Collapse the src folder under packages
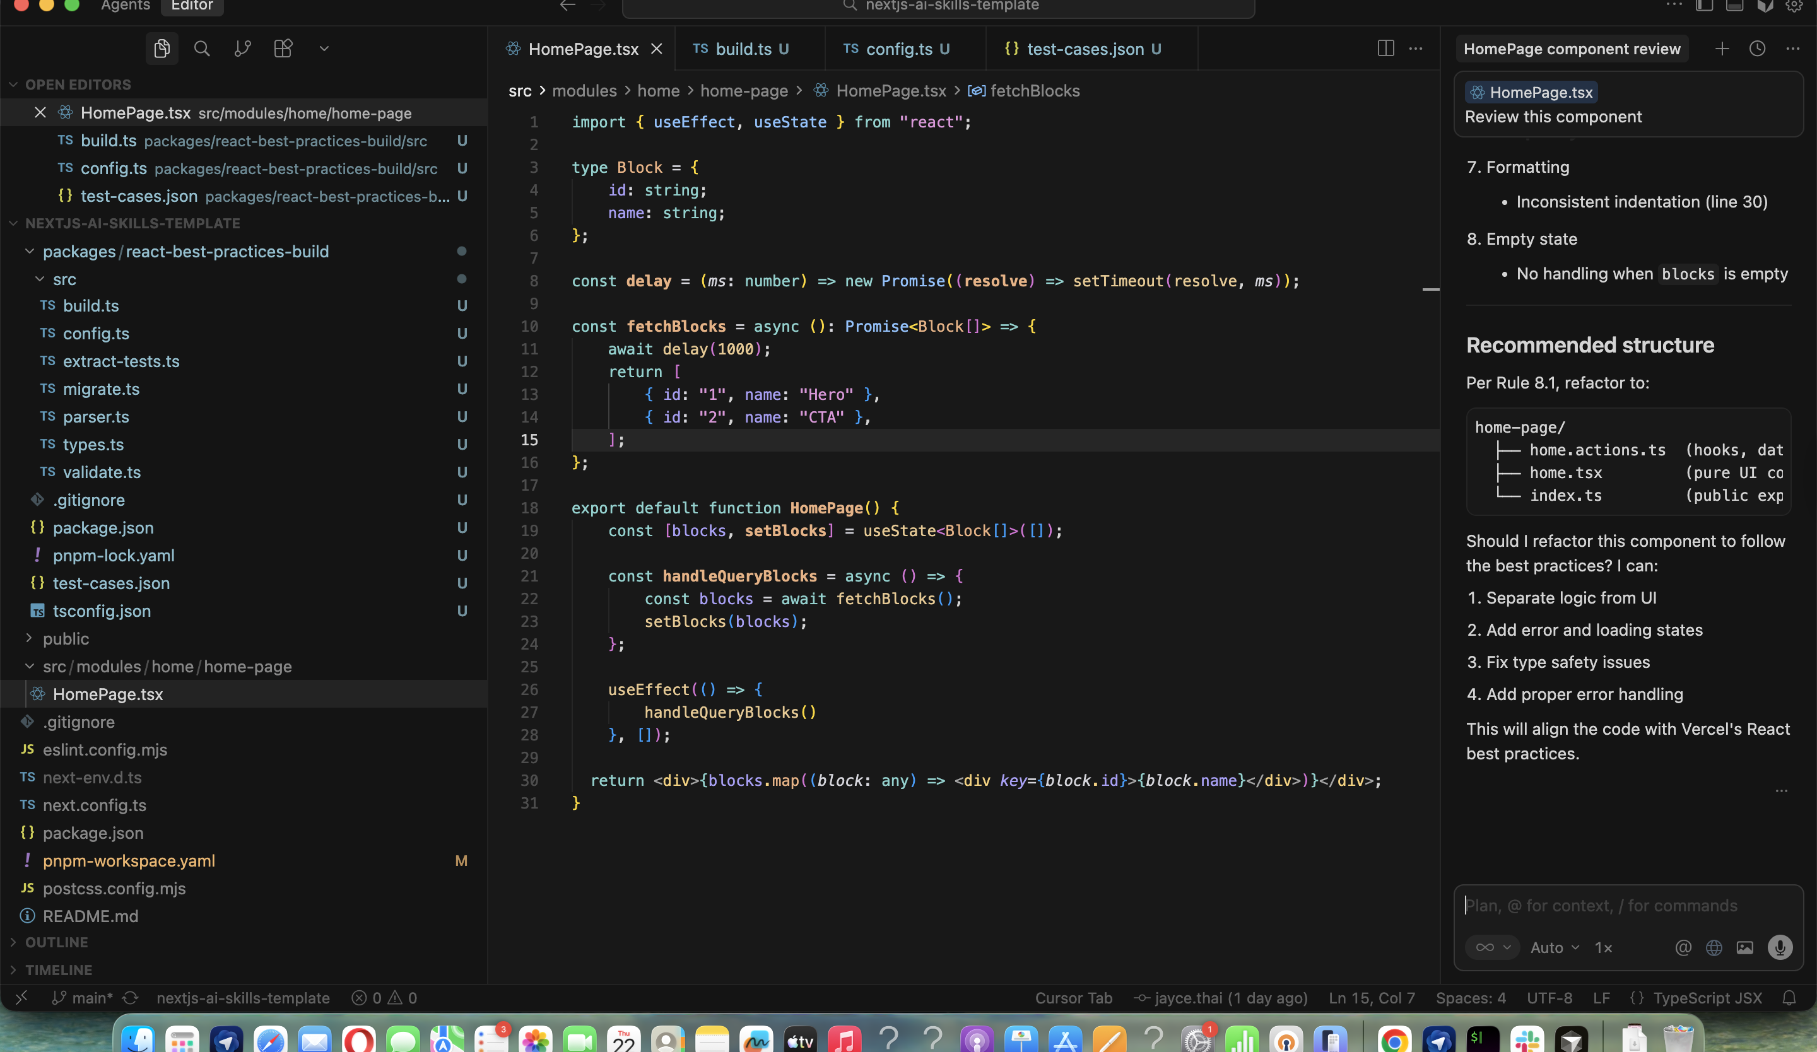 (x=40, y=279)
